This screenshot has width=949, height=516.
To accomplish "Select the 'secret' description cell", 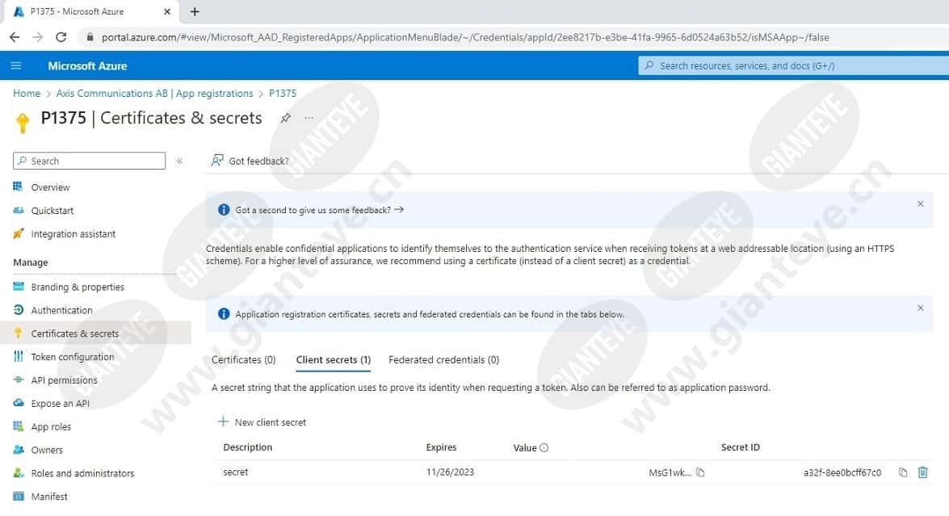I will pos(236,472).
